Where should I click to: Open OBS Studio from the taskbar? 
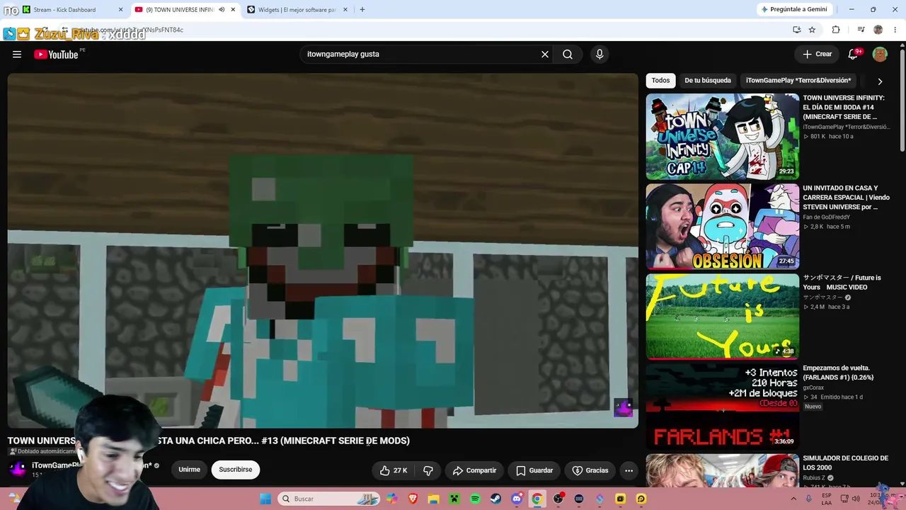(x=558, y=499)
